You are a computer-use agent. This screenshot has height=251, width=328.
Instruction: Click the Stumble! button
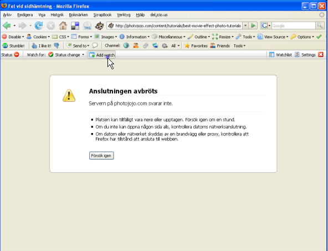(x=14, y=45)
